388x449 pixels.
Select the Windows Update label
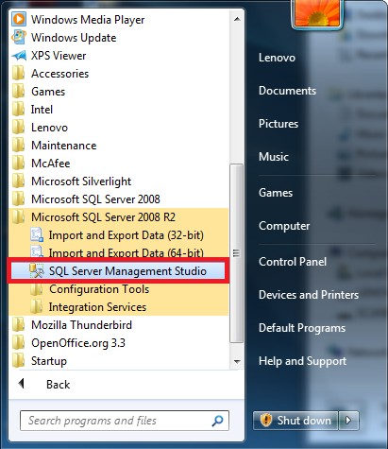tap(74, 38)
